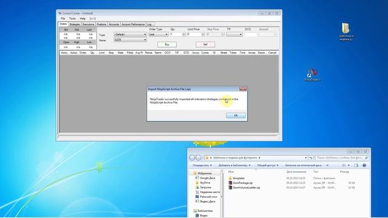Click Записать на оптический диск toolbar button
This screenshot has width=388, height=218.
tap(303, 165)
